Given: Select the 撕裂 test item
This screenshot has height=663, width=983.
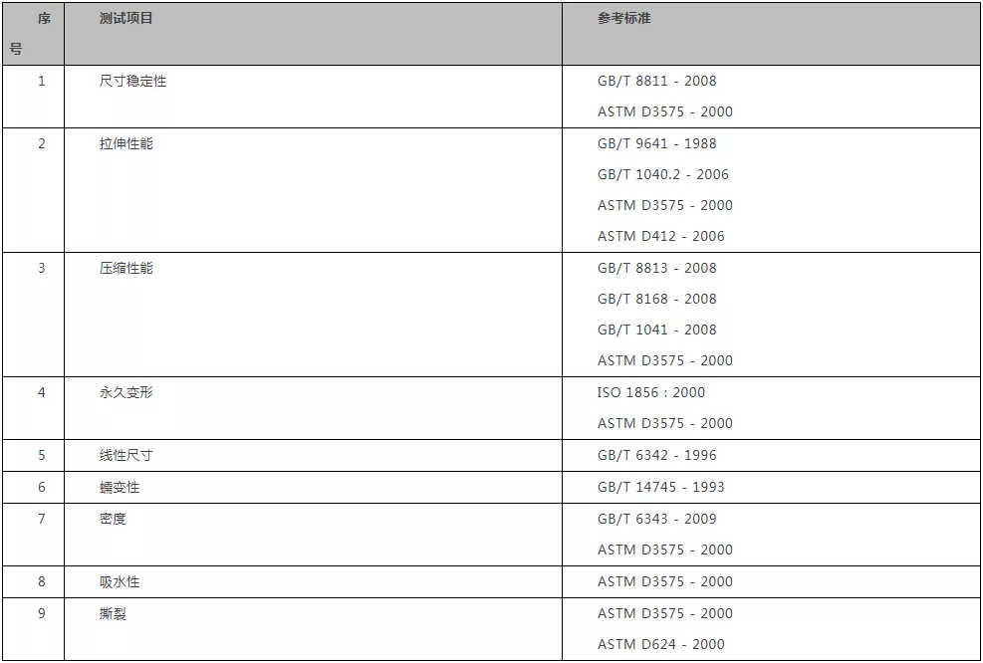Looking at the screenshot, I should point(113,614).
